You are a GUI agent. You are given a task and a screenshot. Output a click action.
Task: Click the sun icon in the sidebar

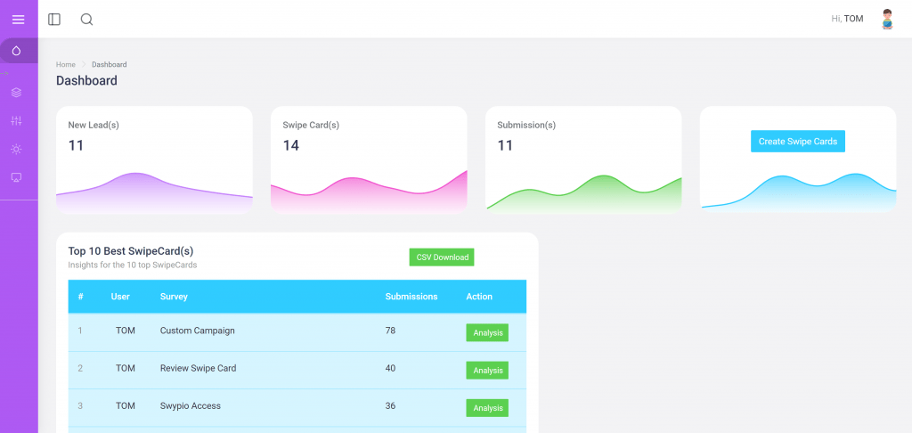[16, 149]
